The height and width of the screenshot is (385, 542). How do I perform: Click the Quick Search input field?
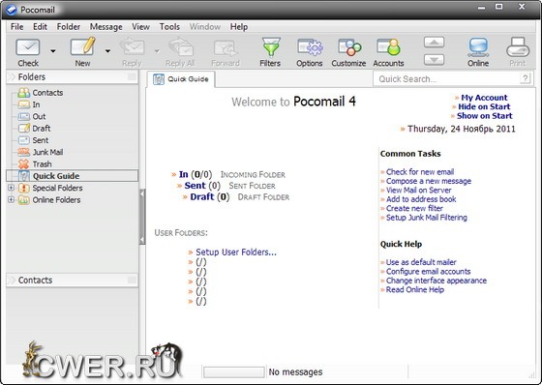click(447, 79)
